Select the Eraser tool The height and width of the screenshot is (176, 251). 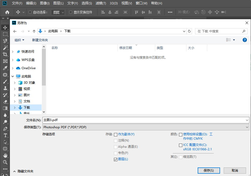pos(5,102)
